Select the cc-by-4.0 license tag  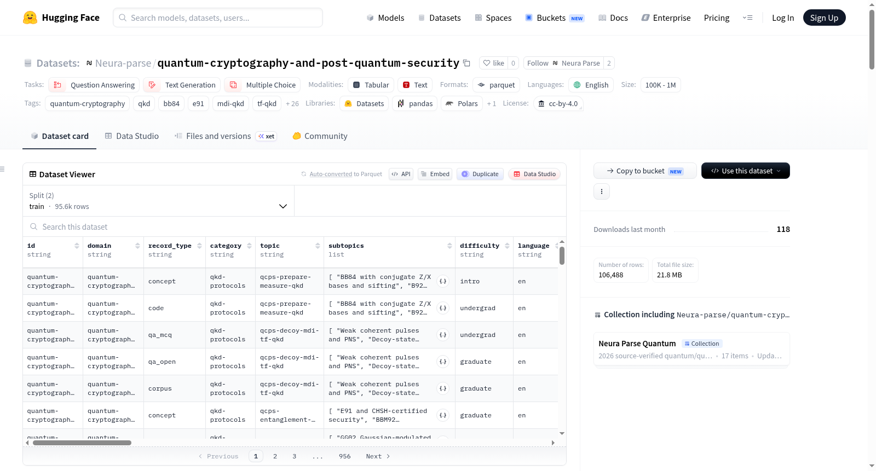click(x=558, y=103)
